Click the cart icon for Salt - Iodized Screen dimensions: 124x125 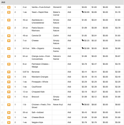(9, 113)
